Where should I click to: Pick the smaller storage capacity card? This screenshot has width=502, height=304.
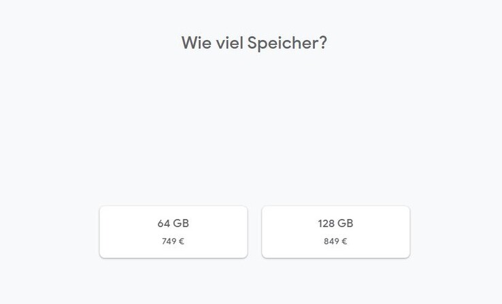point(173,232)
